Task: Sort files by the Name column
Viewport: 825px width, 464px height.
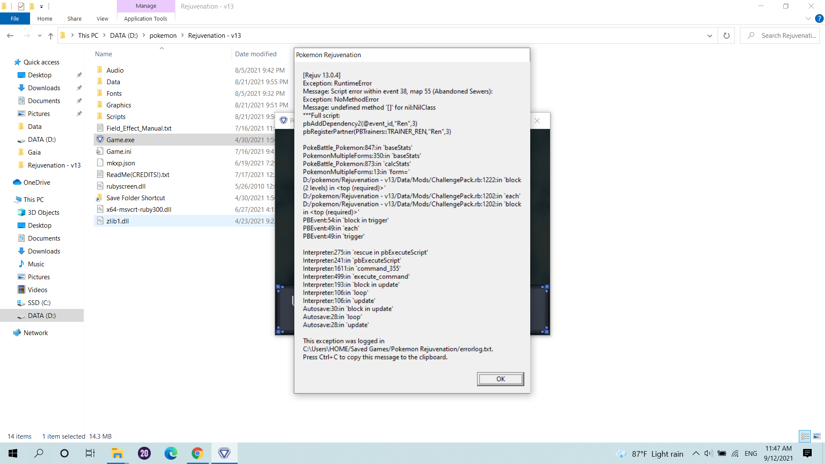Action: 104,54
